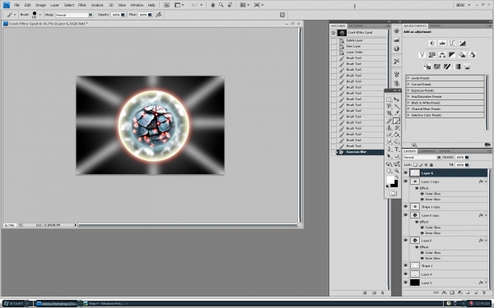Switch to the Masks tab
494x308 pixels.
435,25
